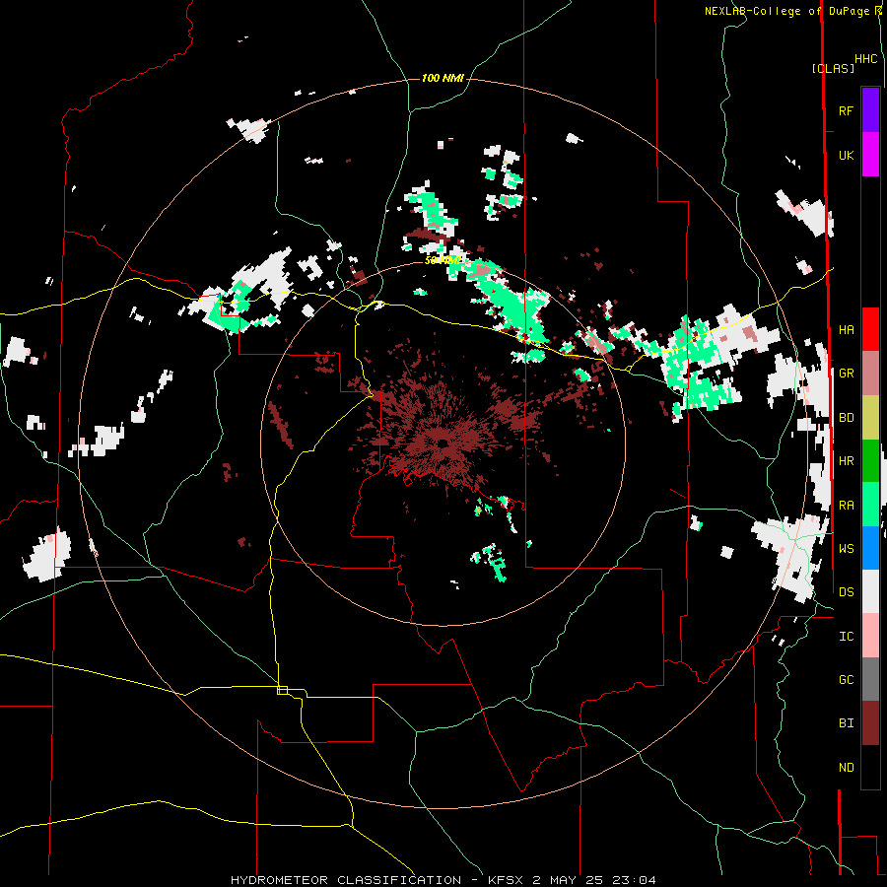Click the BD legend label
Screen dimensions: 887x887
[846, 418]
